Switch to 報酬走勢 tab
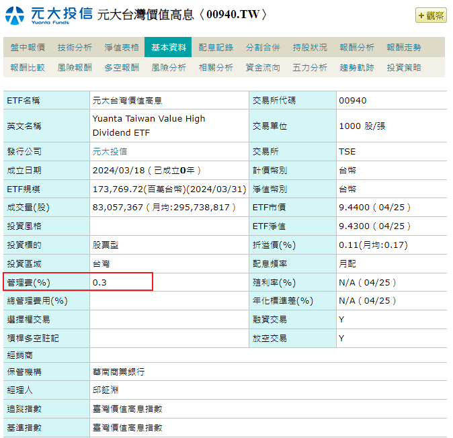 click(x=403, y=47)
